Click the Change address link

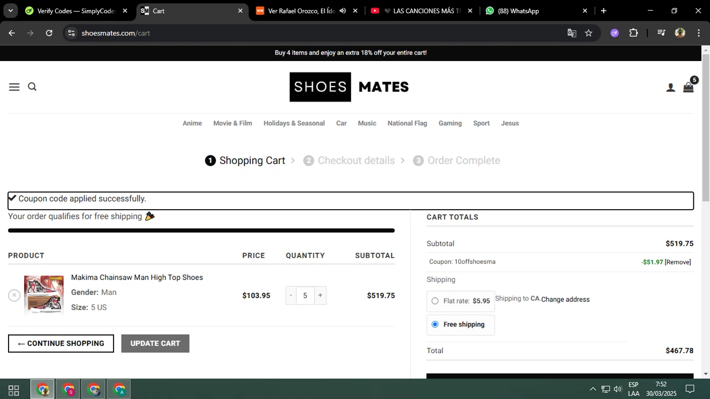(565, 300)
